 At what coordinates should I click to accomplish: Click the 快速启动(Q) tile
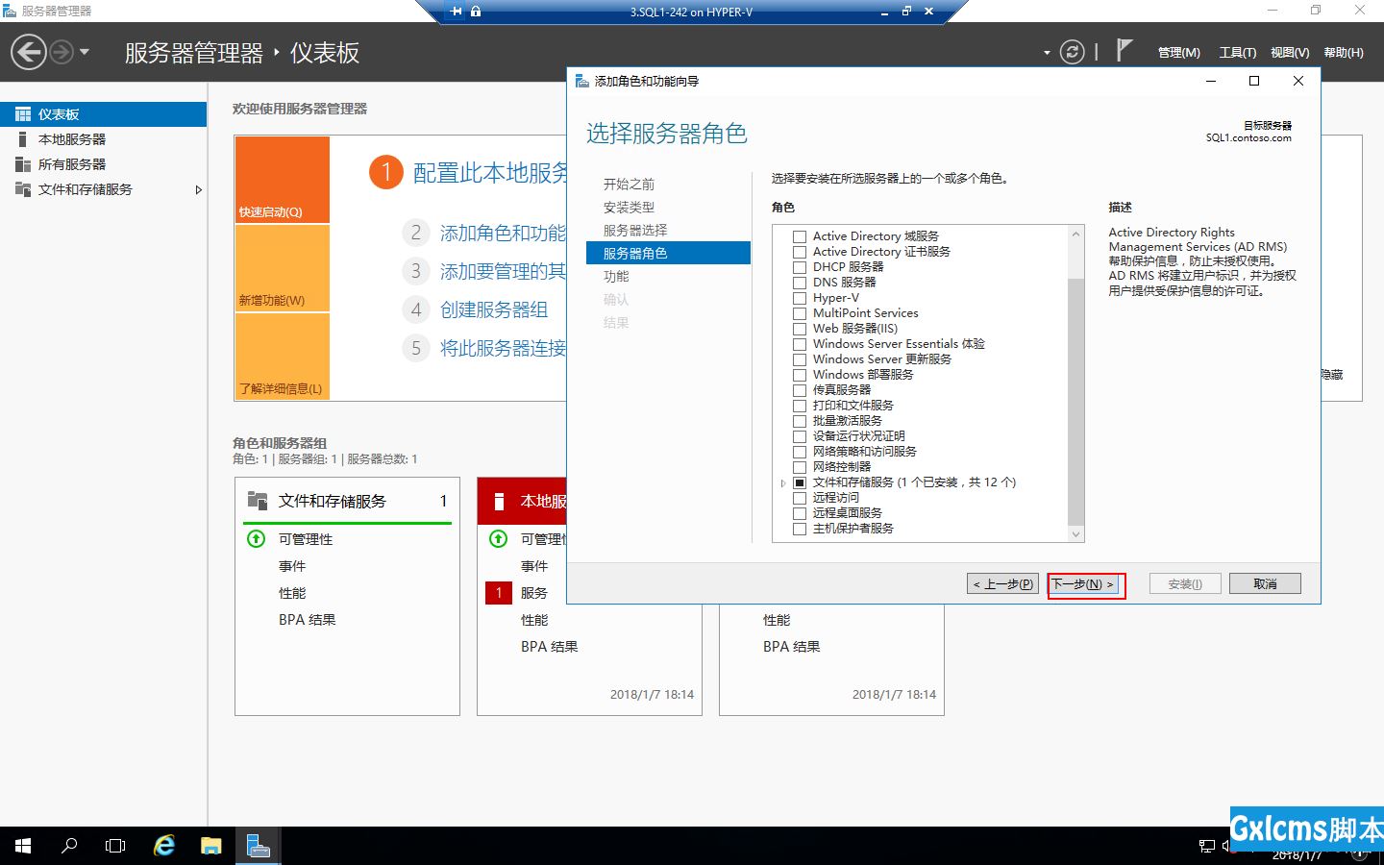coord(283,180)
